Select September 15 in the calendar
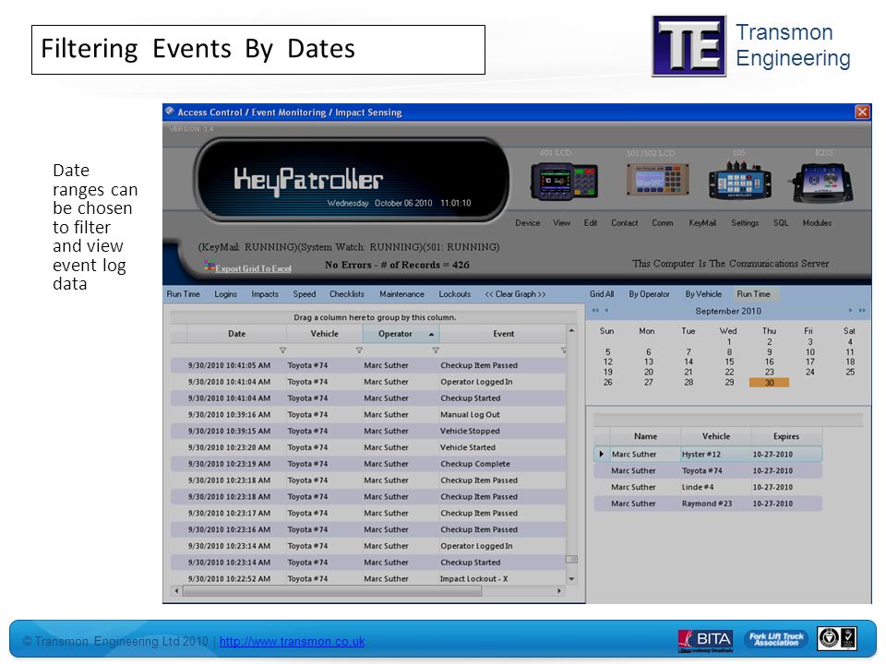 pyautogui.click(x=729, y=362)
